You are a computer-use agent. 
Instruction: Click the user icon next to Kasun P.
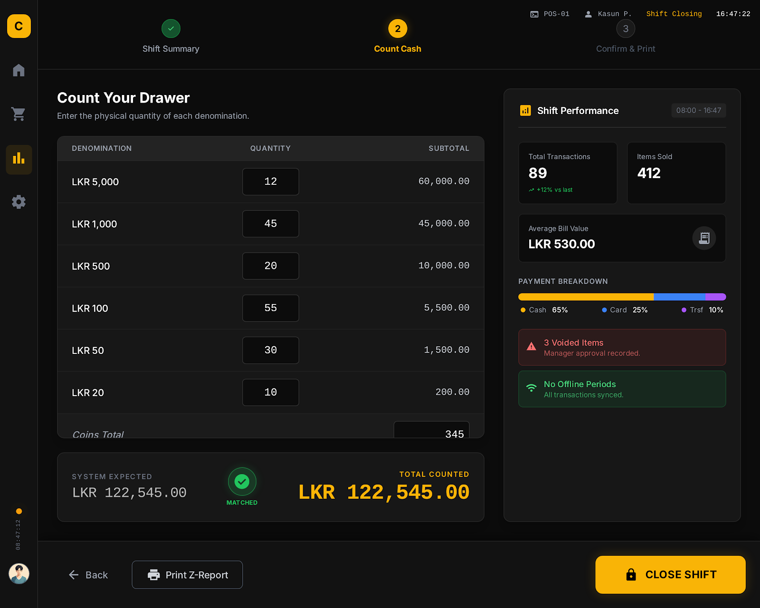(588, 14)
